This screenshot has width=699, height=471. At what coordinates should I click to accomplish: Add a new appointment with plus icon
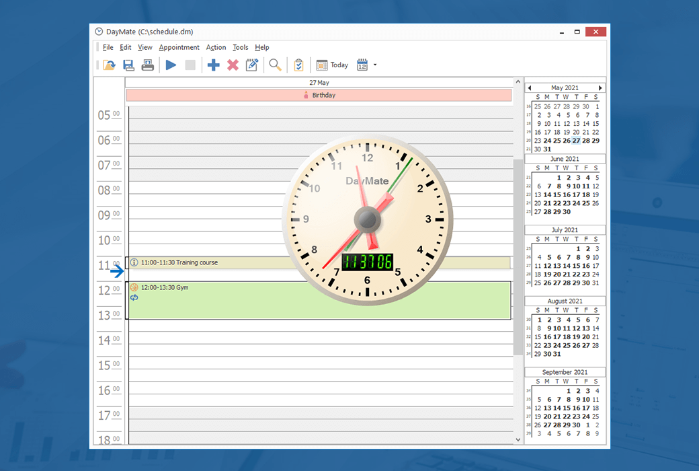[x=214, y=65]
